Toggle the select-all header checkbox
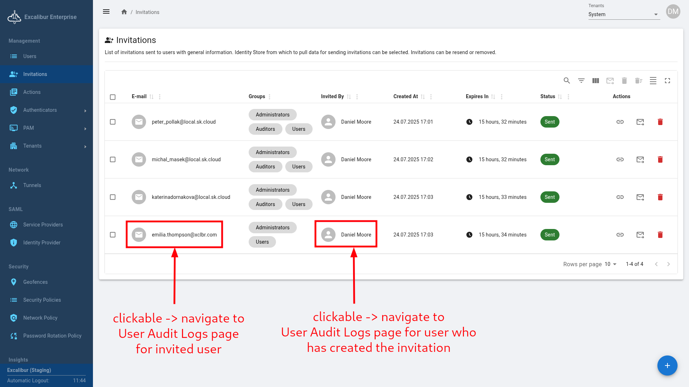 113,97
